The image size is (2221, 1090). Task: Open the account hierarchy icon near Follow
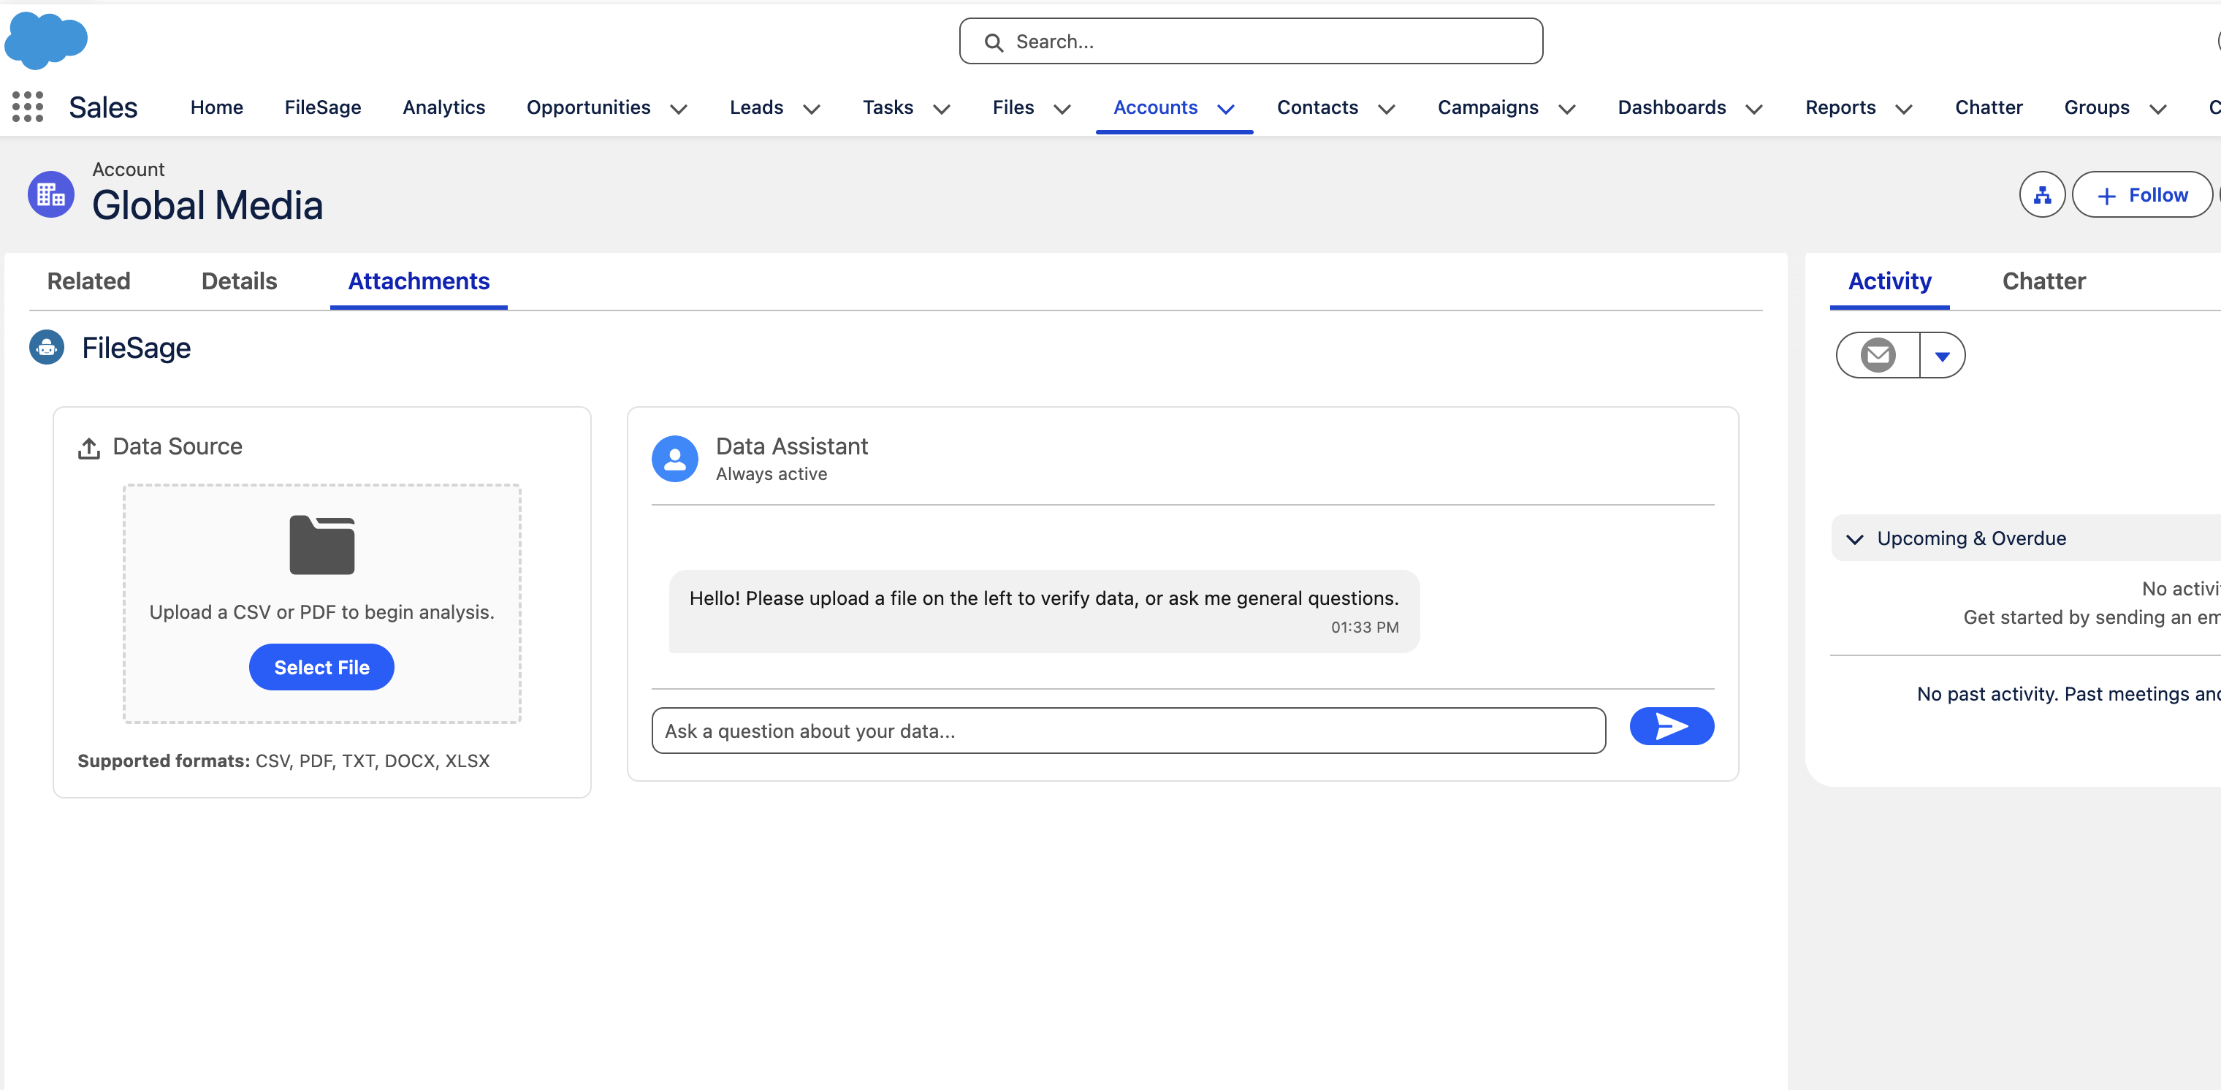[2042, 194]
